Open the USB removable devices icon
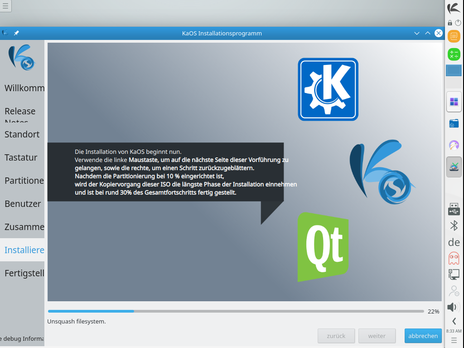464x348 pixels. click(454, 209)
